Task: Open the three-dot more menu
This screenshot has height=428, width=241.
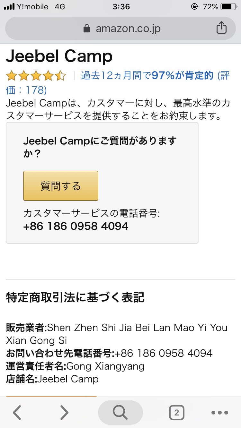Action: [220, 413]
